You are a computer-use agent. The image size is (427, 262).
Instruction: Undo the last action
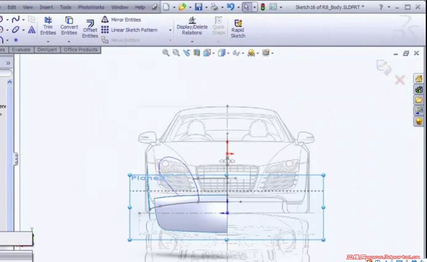tap(231, 7)
